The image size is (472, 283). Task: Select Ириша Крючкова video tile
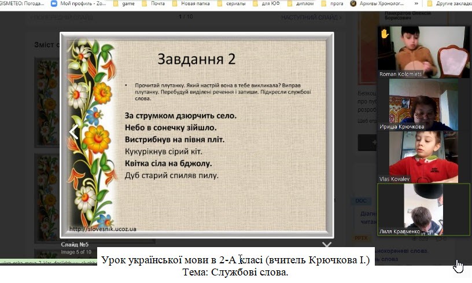pos(423,104)
